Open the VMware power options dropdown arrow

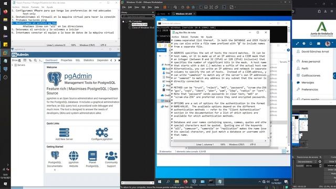169,7
